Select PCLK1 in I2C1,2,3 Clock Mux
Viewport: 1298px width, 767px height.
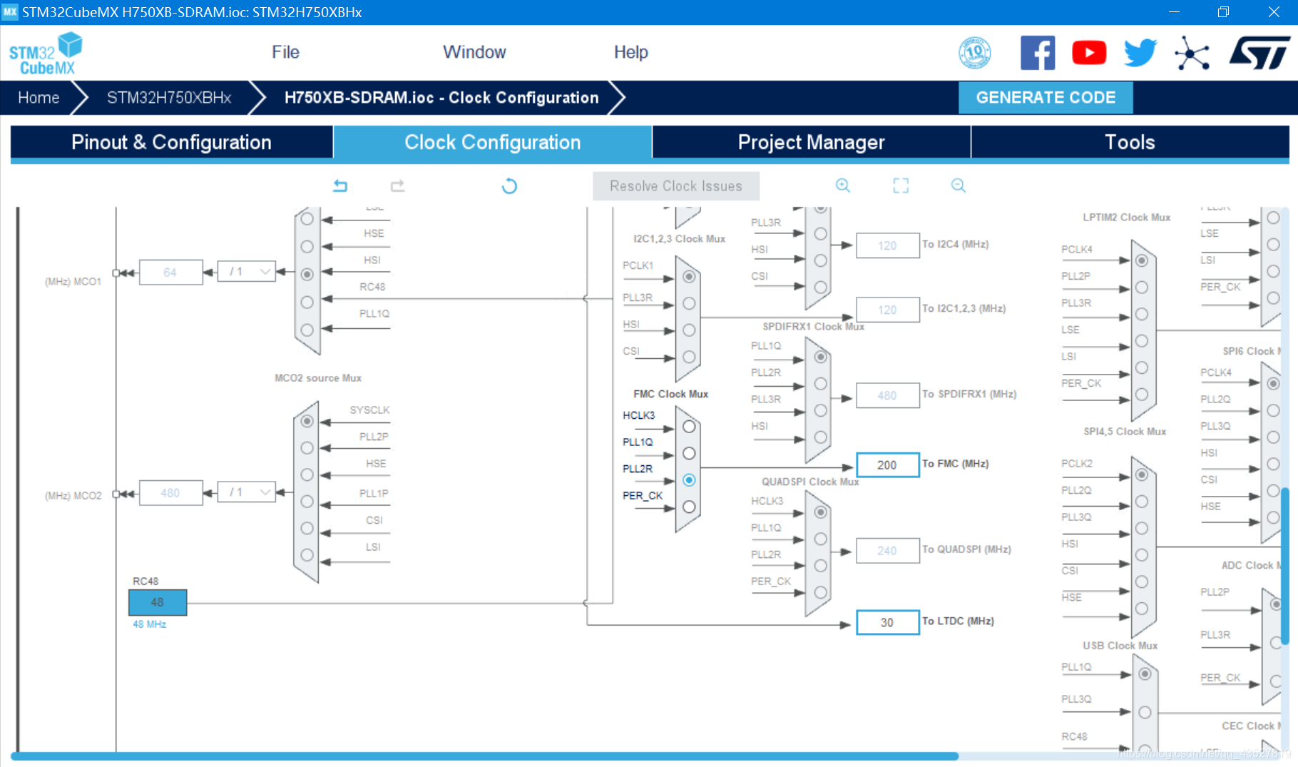tap(689, 277)
